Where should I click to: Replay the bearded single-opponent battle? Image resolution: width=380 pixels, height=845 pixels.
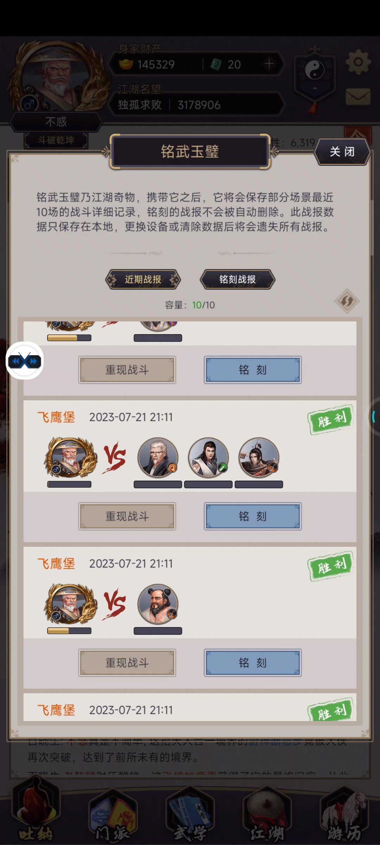[127, 663]
